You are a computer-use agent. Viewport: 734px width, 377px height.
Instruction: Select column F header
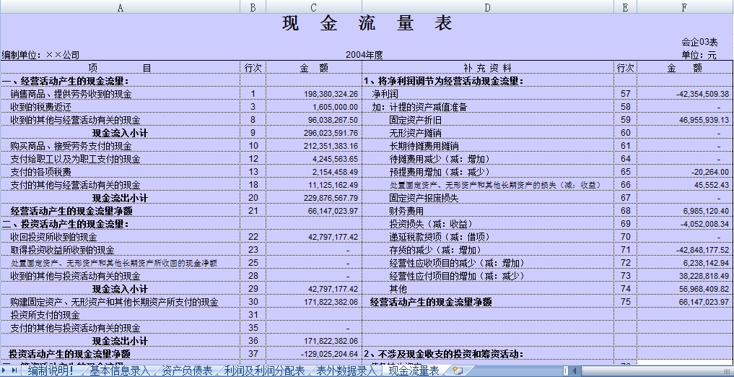coord(684,7)
